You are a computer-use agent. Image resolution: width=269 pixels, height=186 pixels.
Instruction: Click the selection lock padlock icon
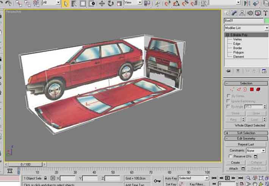tap(45, 178)
